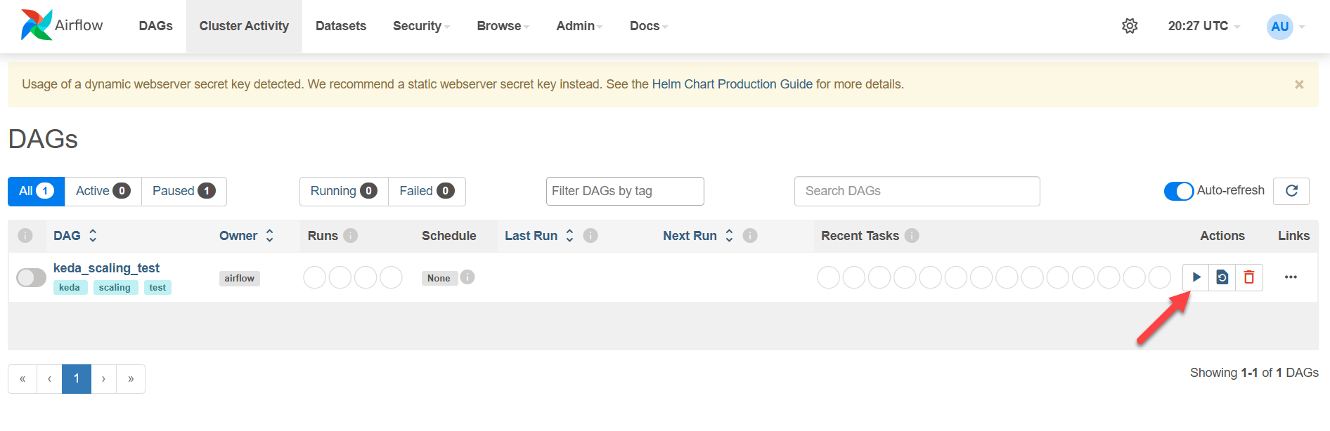The width and height of the screenshot is (1330, 431).
Task: Open the Cluster Activity tab
Action: [244, 26]
